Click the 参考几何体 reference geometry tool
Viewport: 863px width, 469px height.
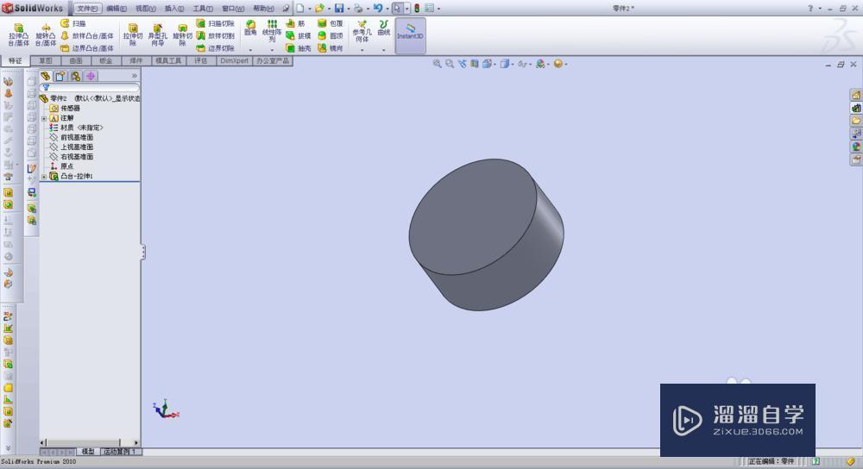pos(362,31)
